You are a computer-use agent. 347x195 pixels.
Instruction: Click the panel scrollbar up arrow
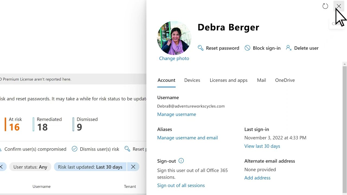tap(345, 64)
